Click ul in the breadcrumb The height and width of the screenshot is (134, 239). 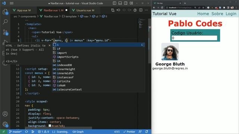coord(97,16)
